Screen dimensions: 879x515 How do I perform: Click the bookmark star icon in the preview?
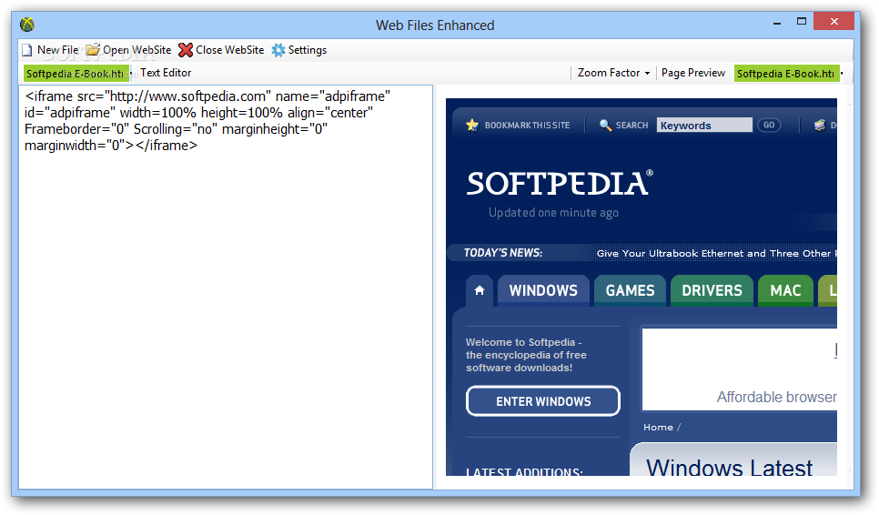click(472, 125)
